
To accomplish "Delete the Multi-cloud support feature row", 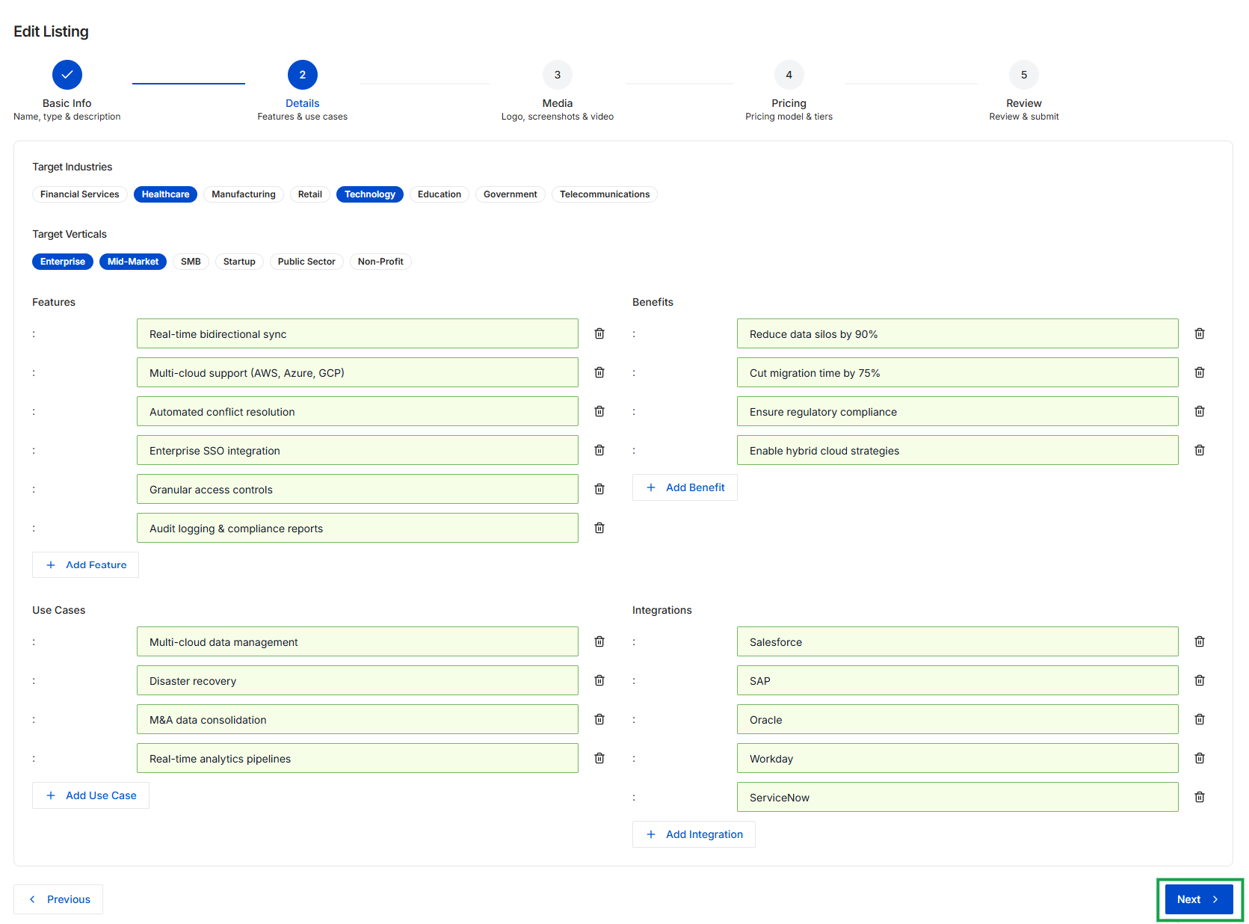I will pyautogui.click(x=599, y=372).
